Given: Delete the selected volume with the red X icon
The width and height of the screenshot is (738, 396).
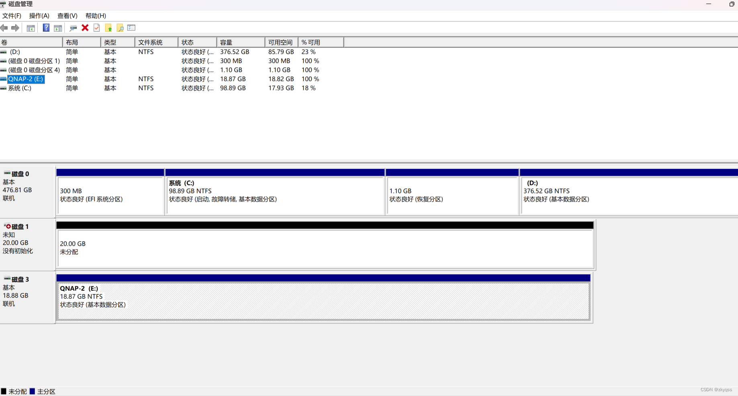Looking at the screenshot, I should point(85,28).
